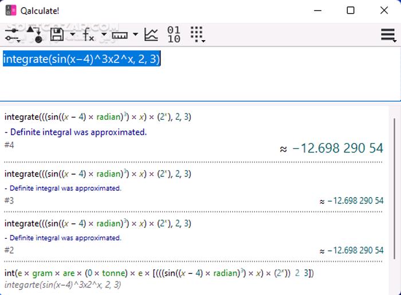The width and height of the screenshot is (401, 295).
Task: Click the convert result icon
Action: point(34,35)
